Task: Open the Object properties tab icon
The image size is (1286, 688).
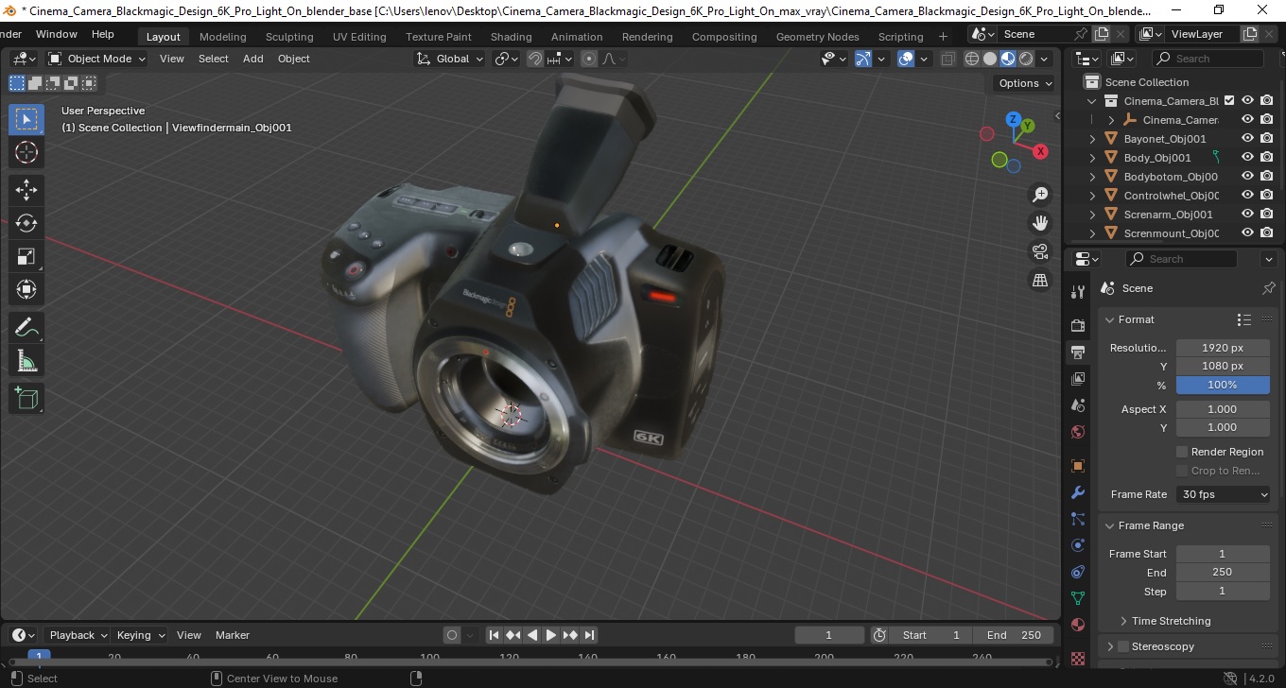Action: pos(1077,466)
